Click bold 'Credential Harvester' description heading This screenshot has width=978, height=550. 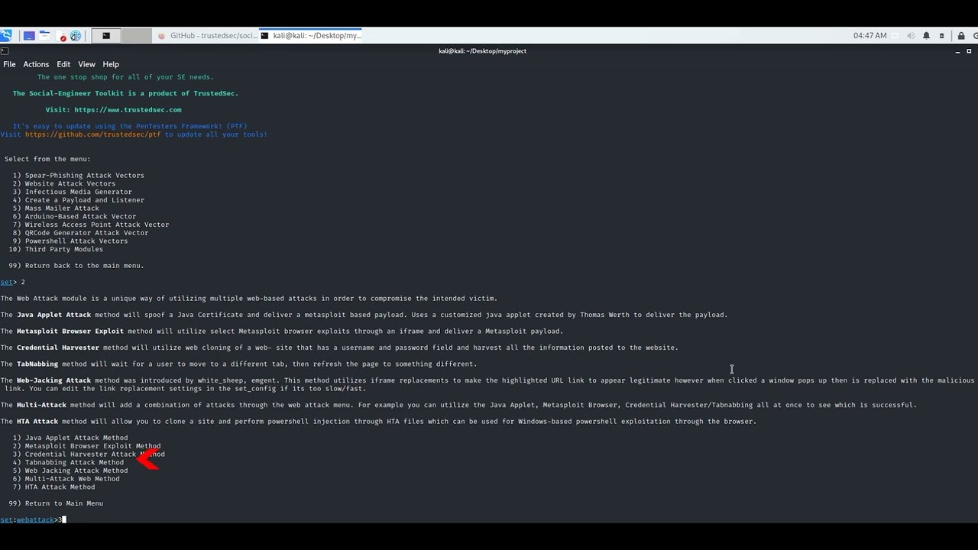point(58,348)
